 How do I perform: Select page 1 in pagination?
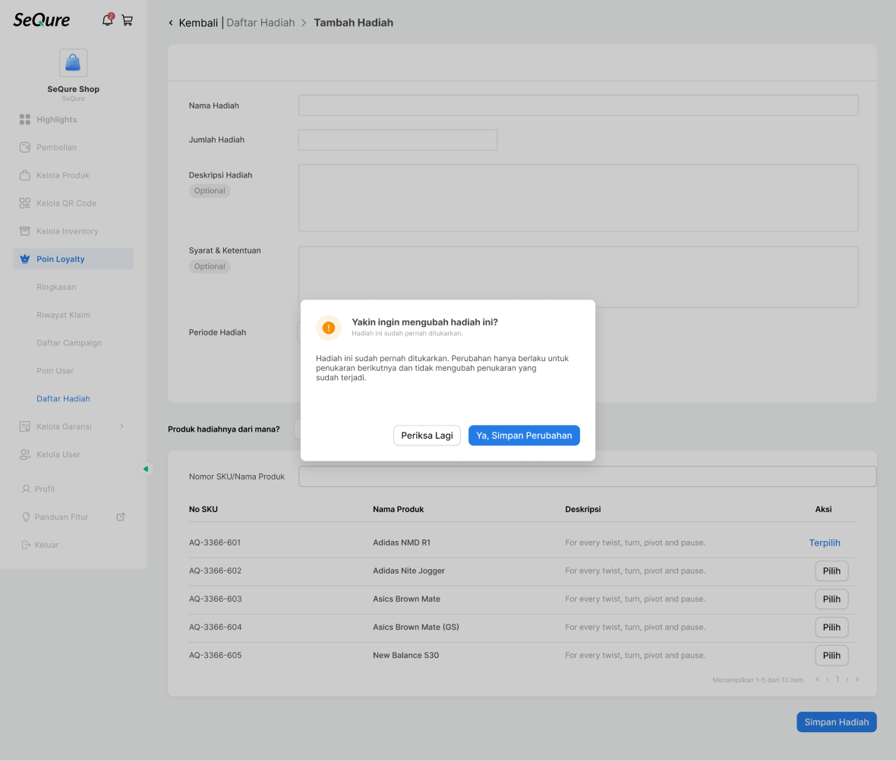[838, 679]
